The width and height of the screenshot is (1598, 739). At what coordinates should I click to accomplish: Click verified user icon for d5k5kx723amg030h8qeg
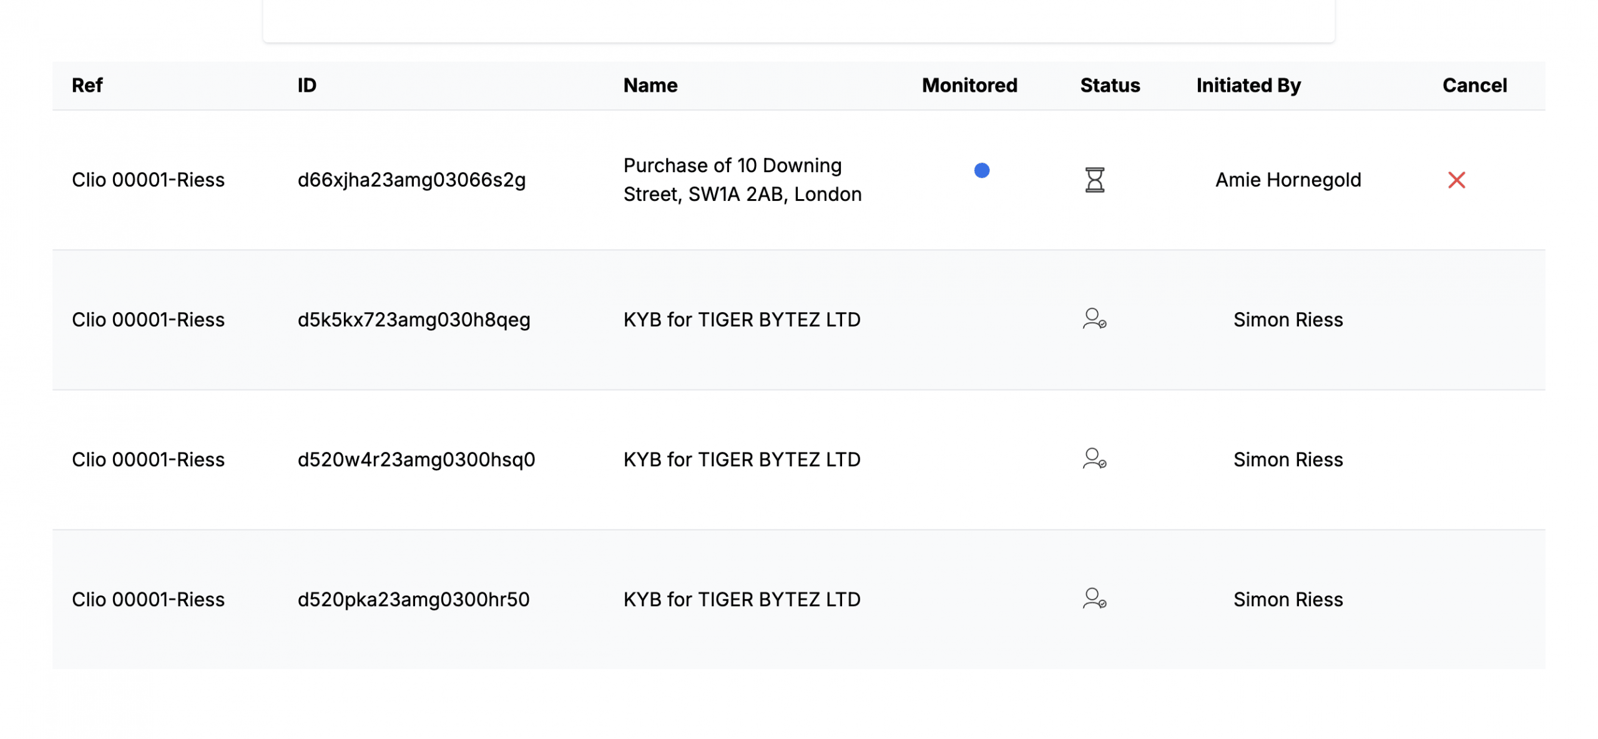click(x=1094, y=319)
